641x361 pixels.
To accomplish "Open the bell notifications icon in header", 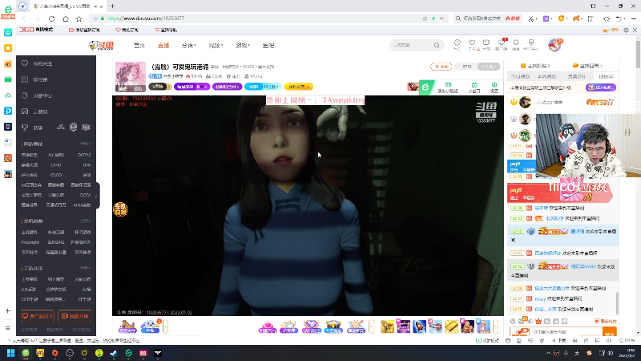I will coord(516,43).
